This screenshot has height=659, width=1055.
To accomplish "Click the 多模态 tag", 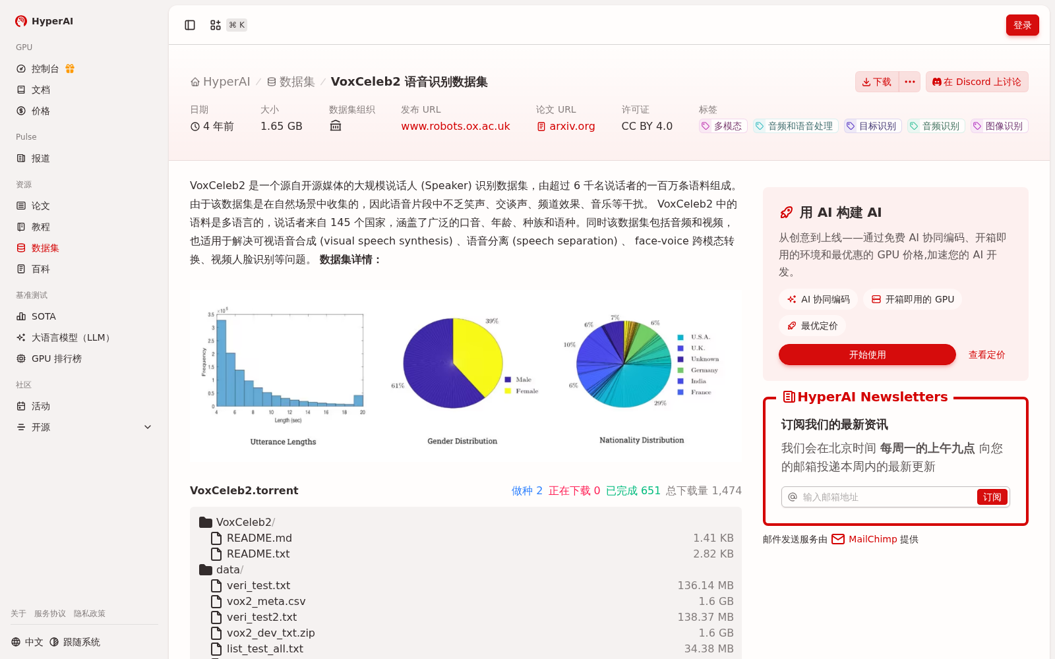I will (x=723, y=126).
